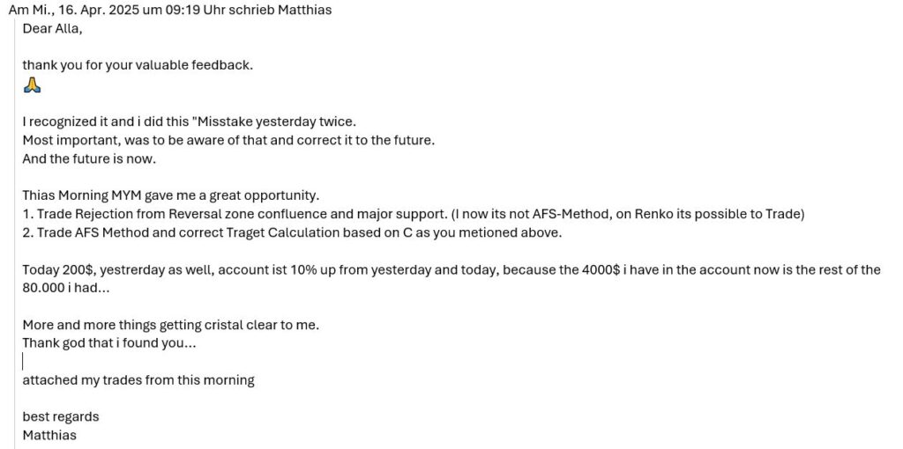The image size is (903, 449).
Task: Click the signature 'Matthias' at the bottom
Action: (49, 435)
